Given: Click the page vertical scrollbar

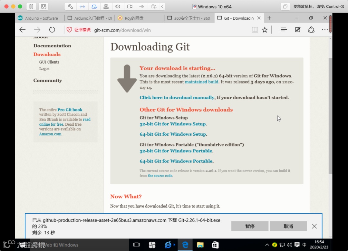Looking at the screenshot, I should 330,116.
